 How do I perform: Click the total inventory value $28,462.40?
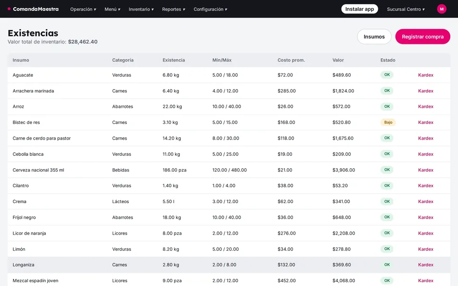[83, 42]
